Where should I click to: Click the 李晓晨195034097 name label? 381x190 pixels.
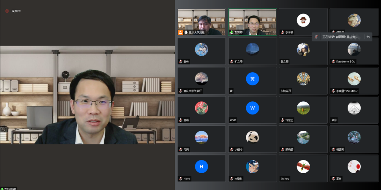tap(347, 91)
